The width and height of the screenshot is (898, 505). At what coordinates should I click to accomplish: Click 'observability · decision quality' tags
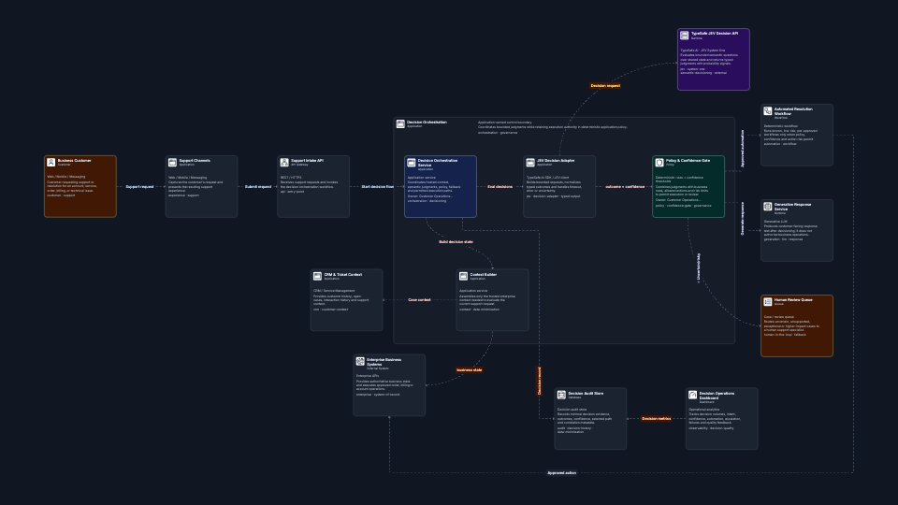click(711, 427)
